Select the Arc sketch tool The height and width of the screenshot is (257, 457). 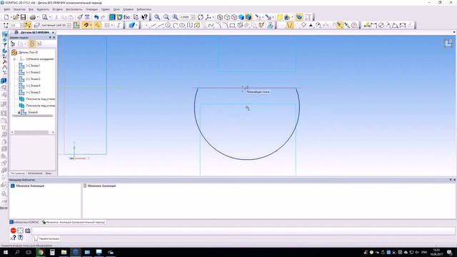point(175,26)
